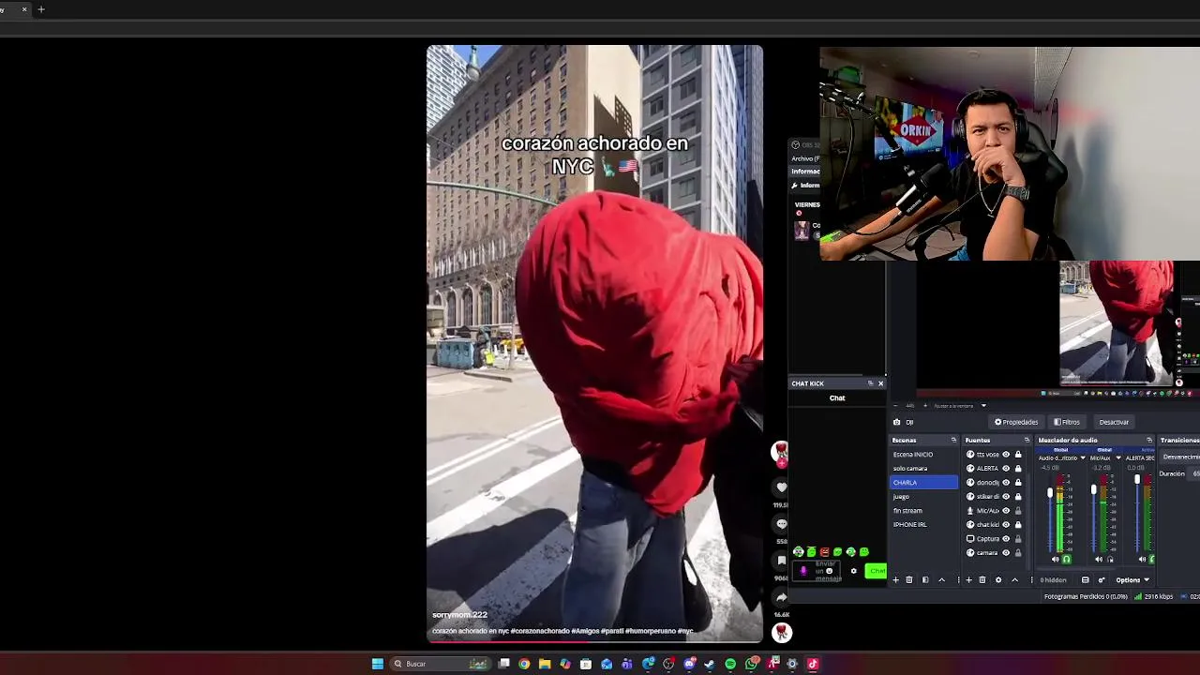
Task: Adjust Audio del escritorio volume fader
Action: (1050, 492)
